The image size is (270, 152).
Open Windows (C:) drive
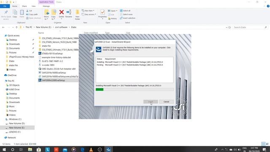[15, 119]
